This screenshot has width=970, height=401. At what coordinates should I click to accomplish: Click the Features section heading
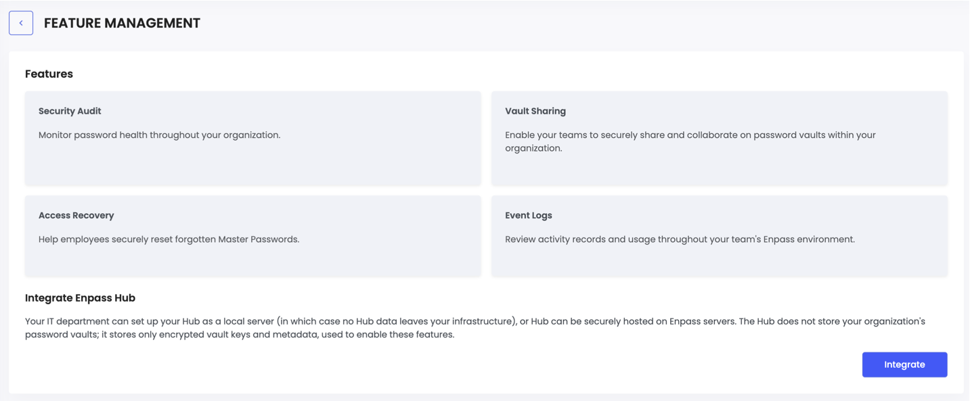click(49, 74)
